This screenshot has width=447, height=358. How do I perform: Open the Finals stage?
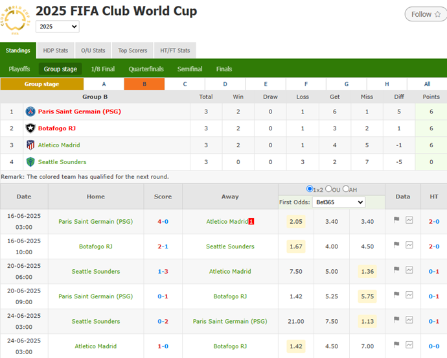tap(224, 69)
